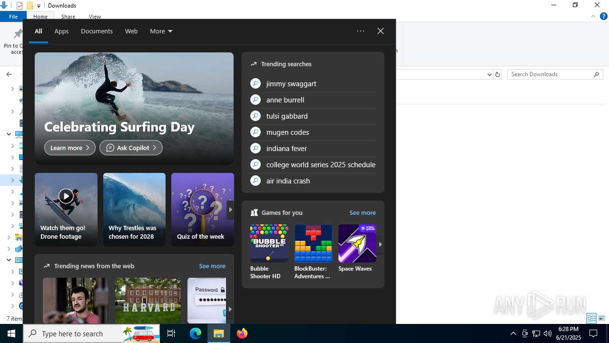
Task: Open Quiz of the week card
Action: point(203,210)
